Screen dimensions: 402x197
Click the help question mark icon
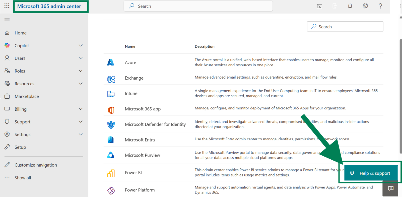click(x=380, y=6)
